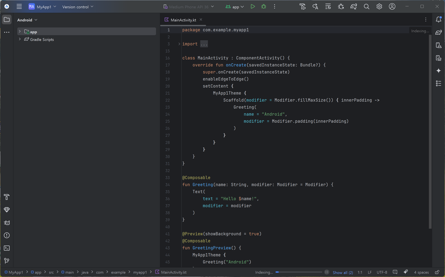Image resolution: width=445 pixels, height=277 pixels.
Task: Select the app folder in project tree
Action: click(86, 32)
